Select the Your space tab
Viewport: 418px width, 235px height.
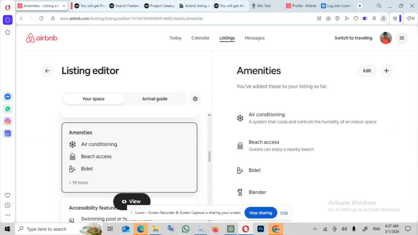93,99
